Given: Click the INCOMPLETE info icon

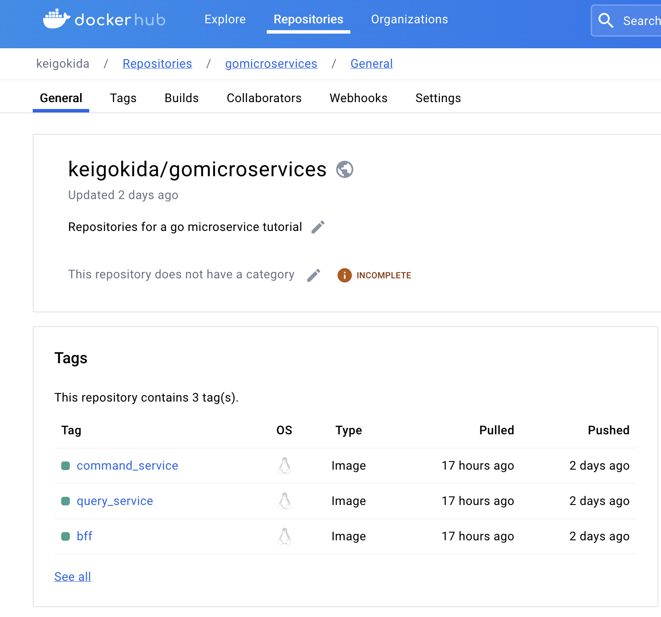Looking at the screenshot, I should 344,275.
